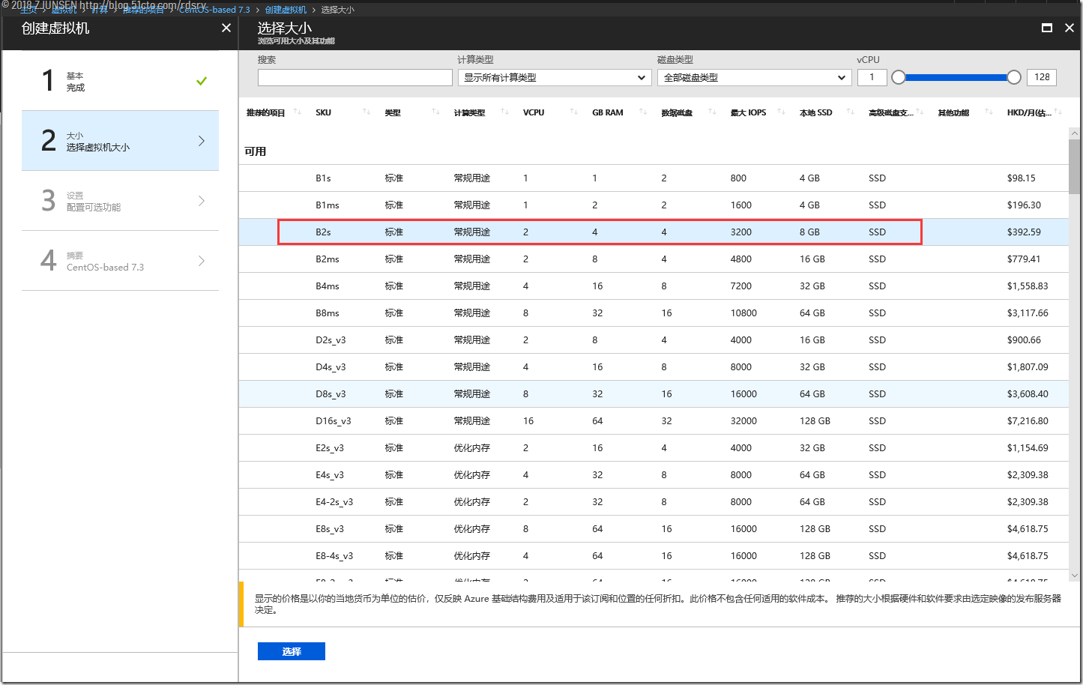Click the vCPU minimum value box
Image resolution: width=1083 pixels, height=685 pixels.
(x=872, y=77)
